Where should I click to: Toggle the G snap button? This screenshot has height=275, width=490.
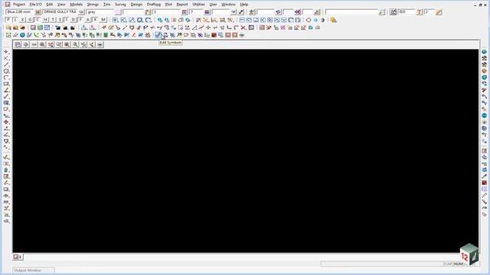(30, 20)
